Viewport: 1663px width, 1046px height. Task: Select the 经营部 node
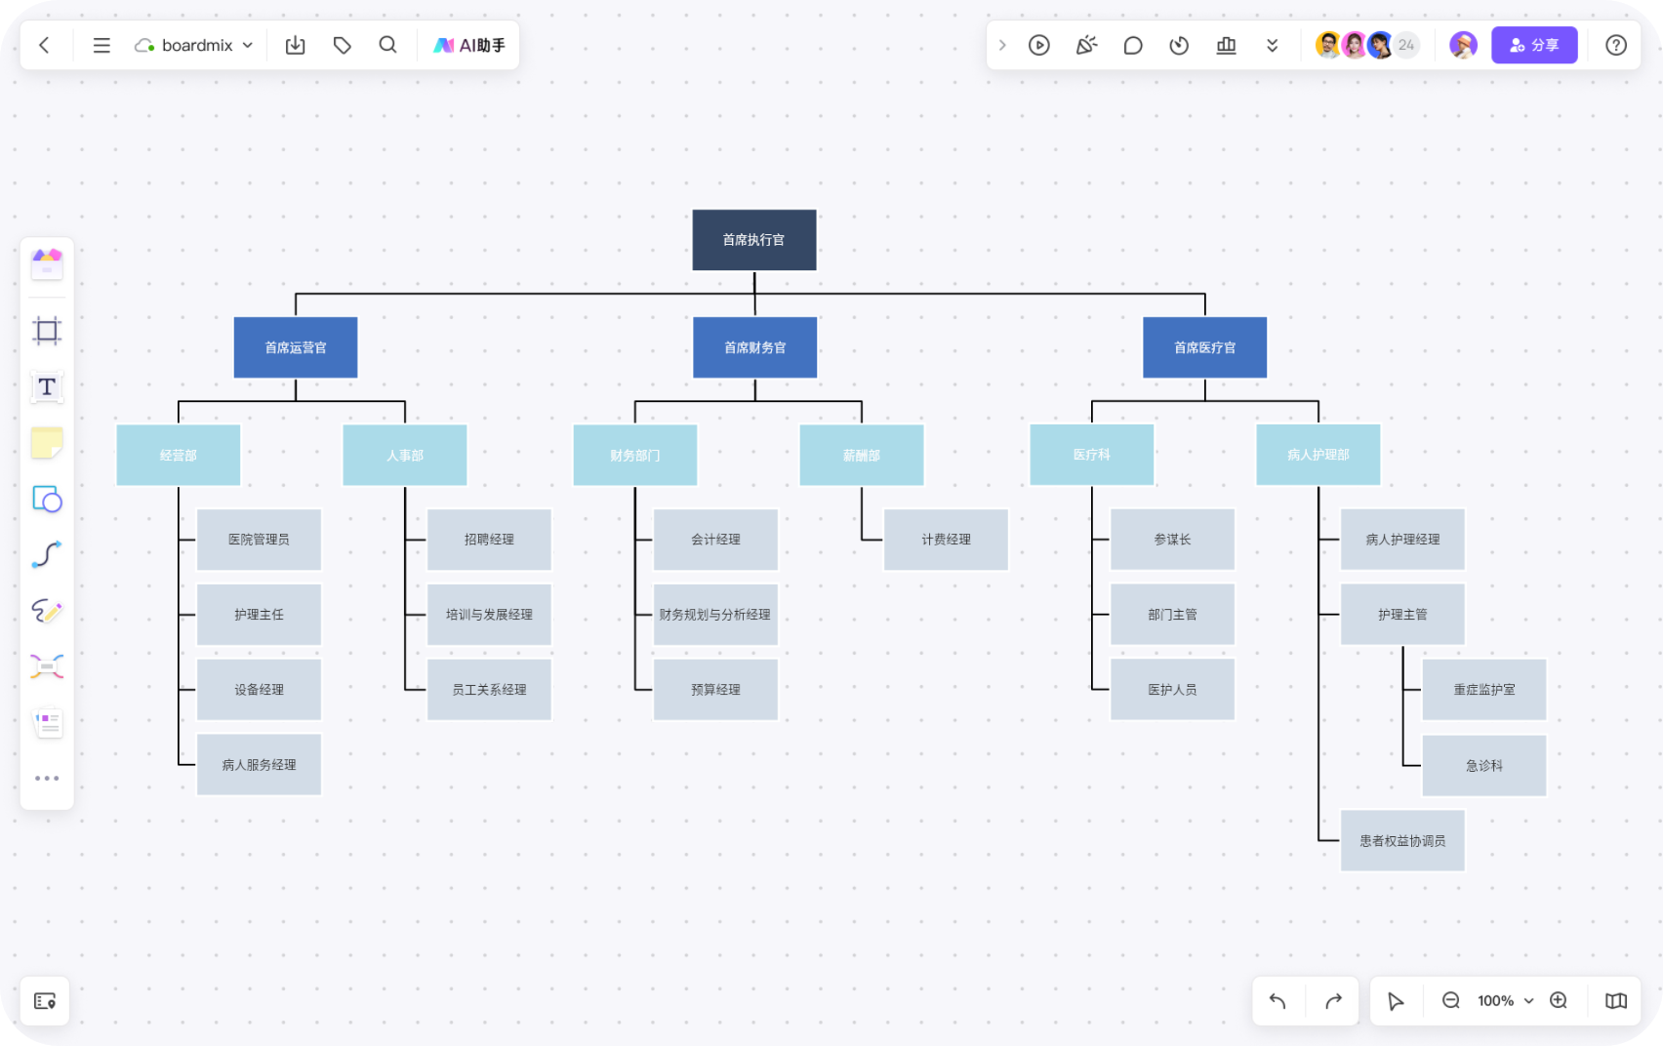click(x=179, y=455)
